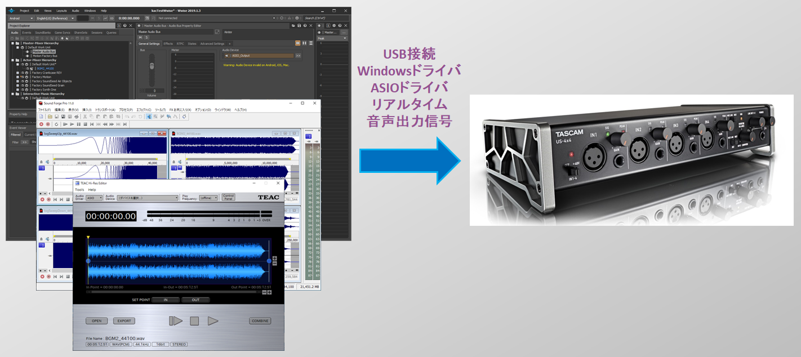
Task: Click Stop in Sound Forge transport toolbar
Action: click(85, 124)
